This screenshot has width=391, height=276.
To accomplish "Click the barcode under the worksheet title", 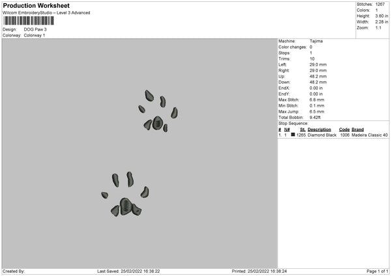I will coord(29,21).
